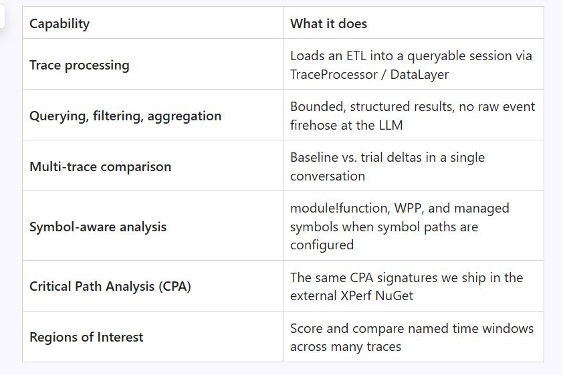Select the Trace processing cell
Image resolution: width=563 pixels, height=375 pixels.
point(152,64)
